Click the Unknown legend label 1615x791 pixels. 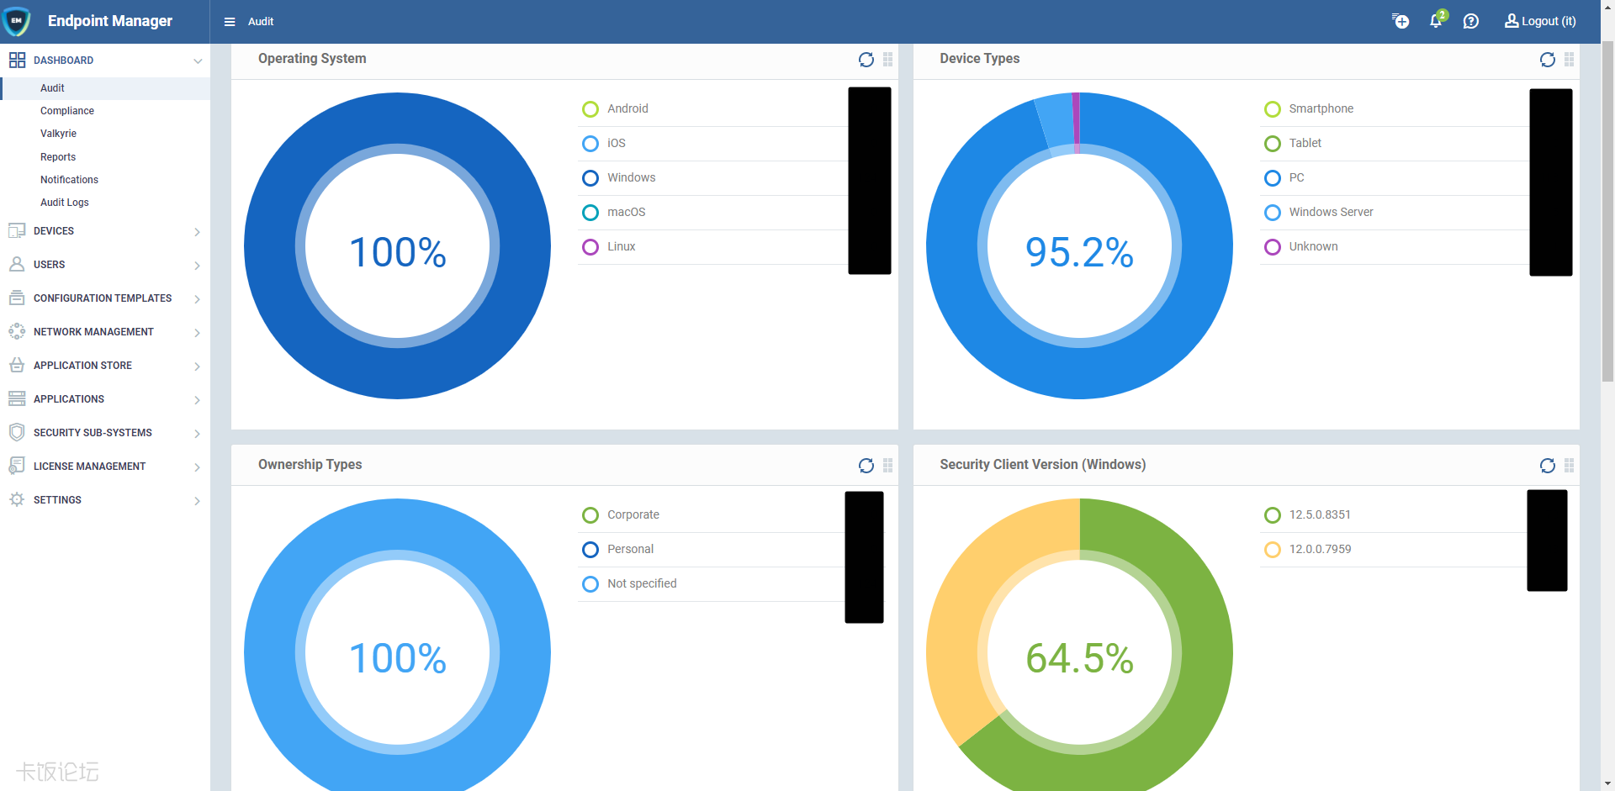click(x=1313, y=247)
